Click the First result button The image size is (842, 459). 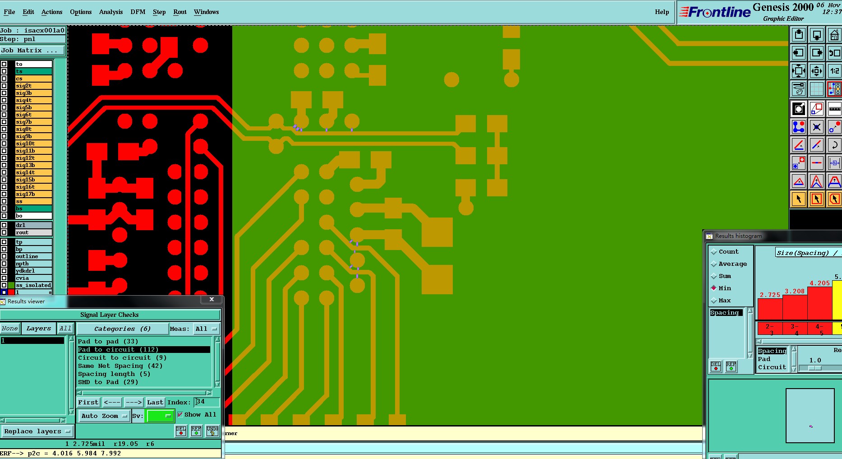[88, 402]
